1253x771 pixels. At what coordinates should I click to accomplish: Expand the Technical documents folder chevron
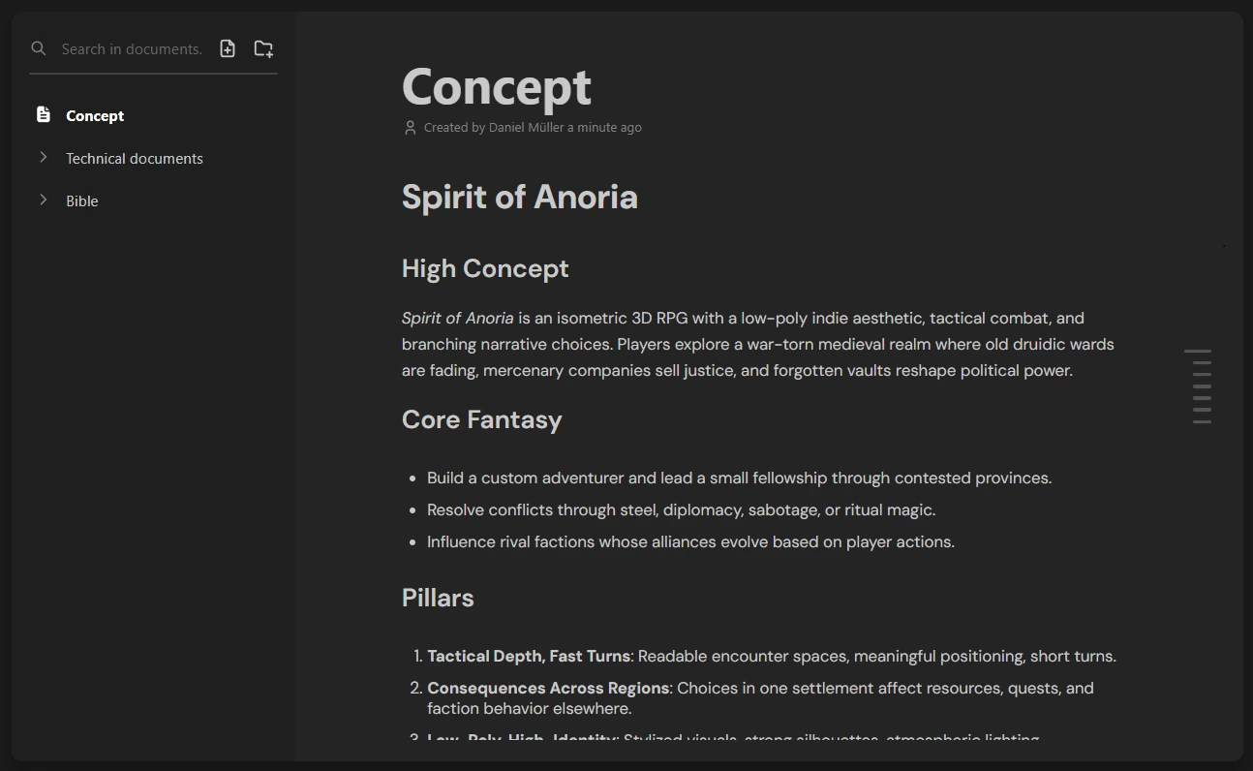click(44, 157)
